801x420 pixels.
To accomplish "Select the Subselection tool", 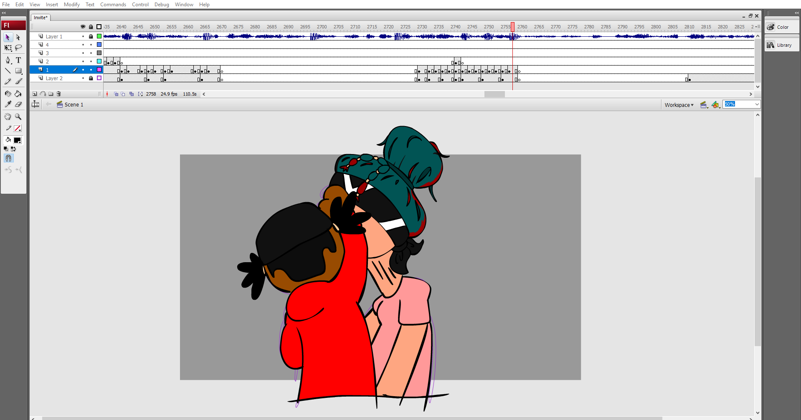I will 18,37.
